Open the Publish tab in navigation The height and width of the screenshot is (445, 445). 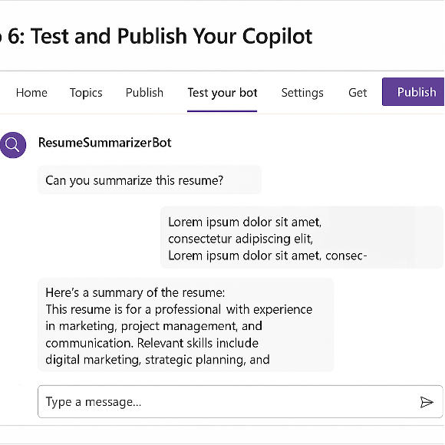click(x=144, y=93)
